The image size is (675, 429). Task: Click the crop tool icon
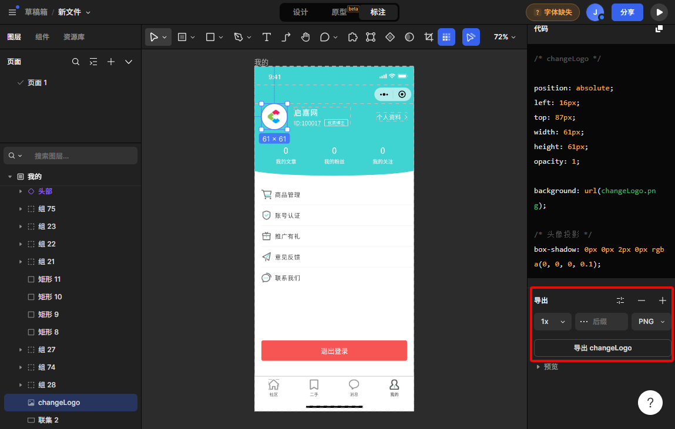point(428,37)
